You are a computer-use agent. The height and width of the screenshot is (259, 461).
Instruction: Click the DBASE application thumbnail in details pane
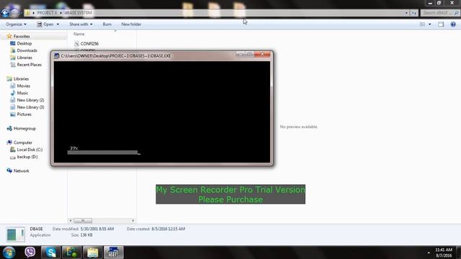click(x=15, y=235)
